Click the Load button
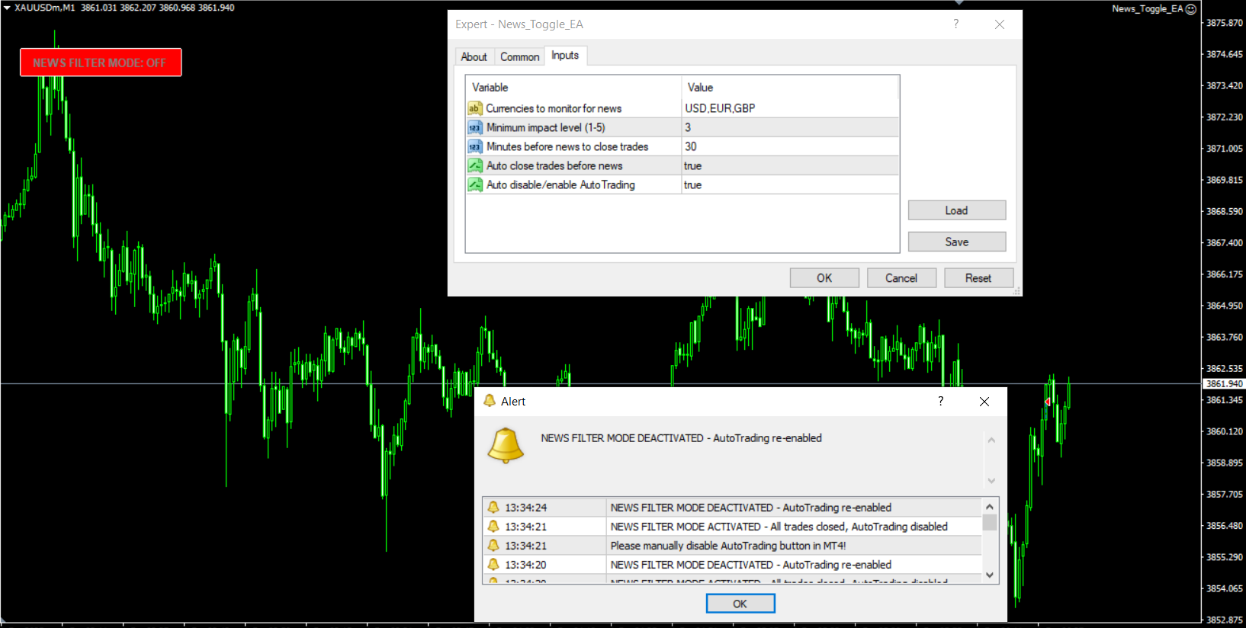1246x628 pixels. point(956,210)
